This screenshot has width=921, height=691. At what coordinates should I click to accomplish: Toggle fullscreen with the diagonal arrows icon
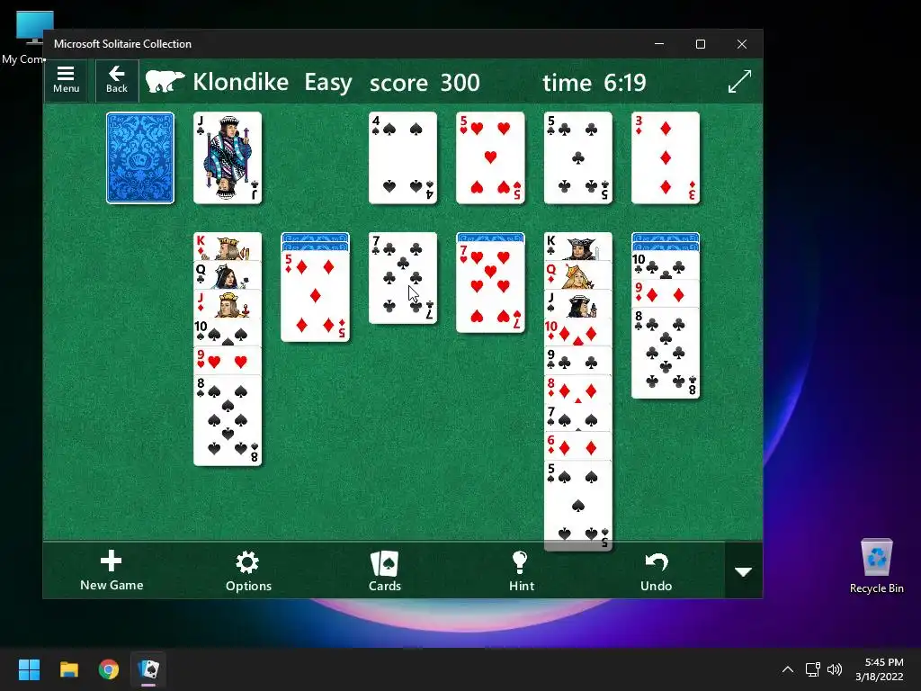click(x=739, y=81)
